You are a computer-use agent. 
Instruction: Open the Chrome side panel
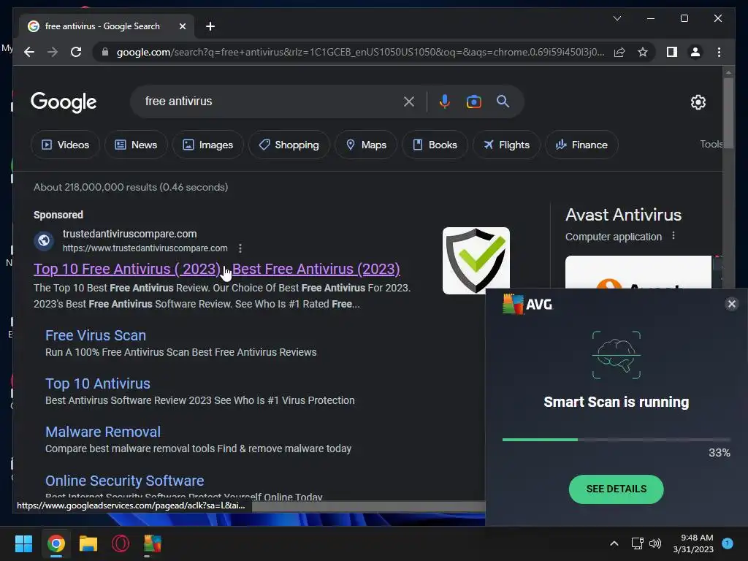(x=672, y=52)
